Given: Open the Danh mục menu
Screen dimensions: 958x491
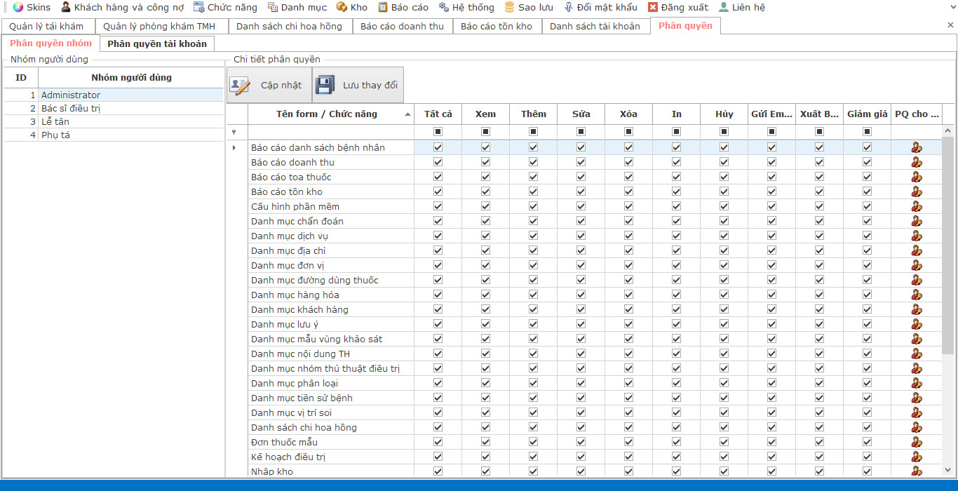Looking at the screenshot, I should click(x=297, y=7).
